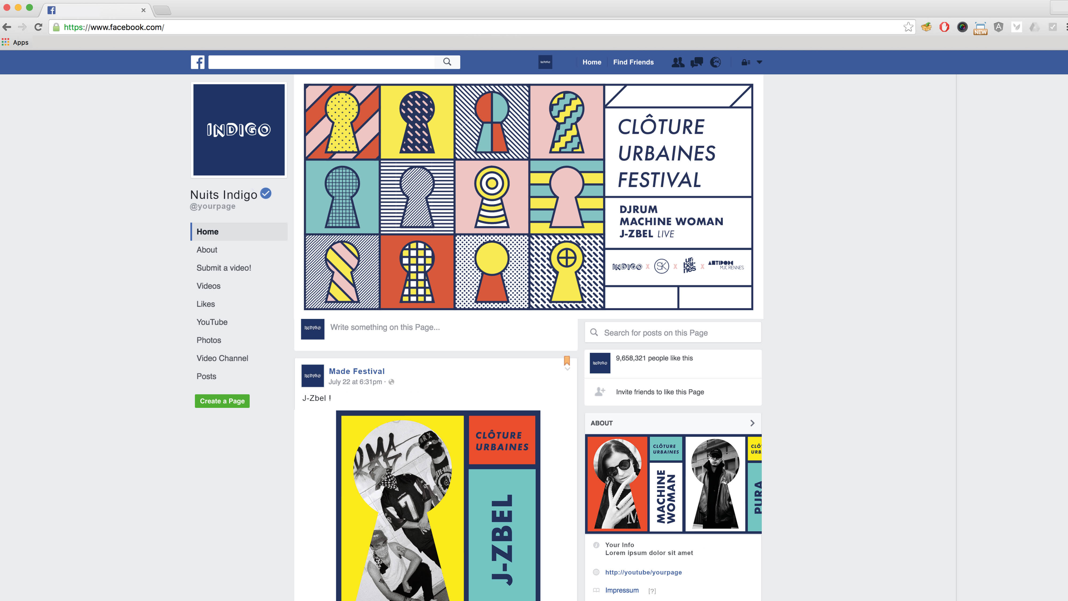
Task: Open Photos in the sidebar menu
Action: pos(209,340)
